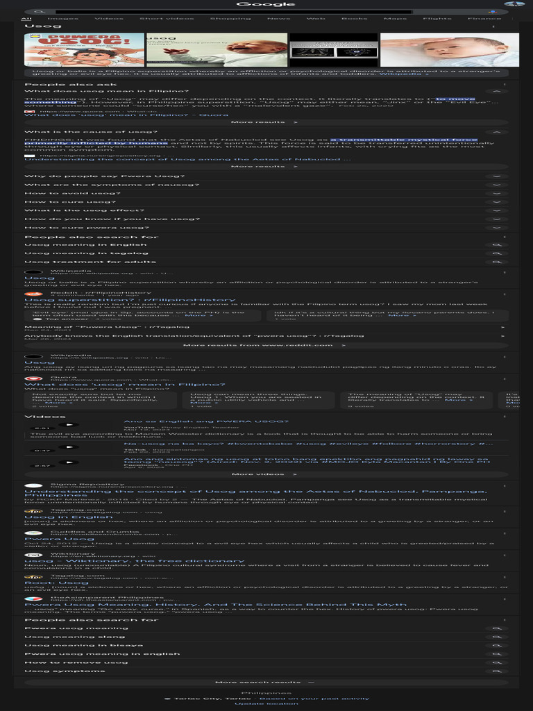Click search icon for 'Usog meaning in bisaya'
Viewport: 533px width, 711px height.
coord(496,646)
